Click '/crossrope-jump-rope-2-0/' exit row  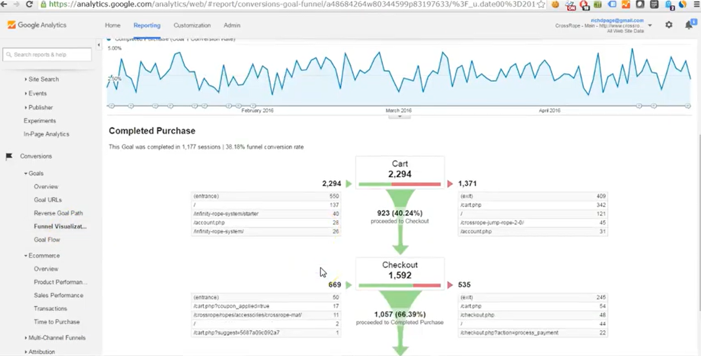pyautogui.click(x=533, y=222)
